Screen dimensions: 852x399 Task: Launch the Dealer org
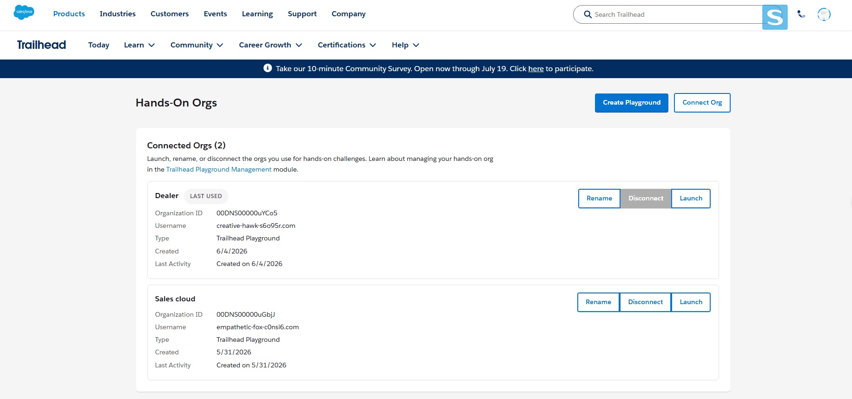tap(691, 199)
